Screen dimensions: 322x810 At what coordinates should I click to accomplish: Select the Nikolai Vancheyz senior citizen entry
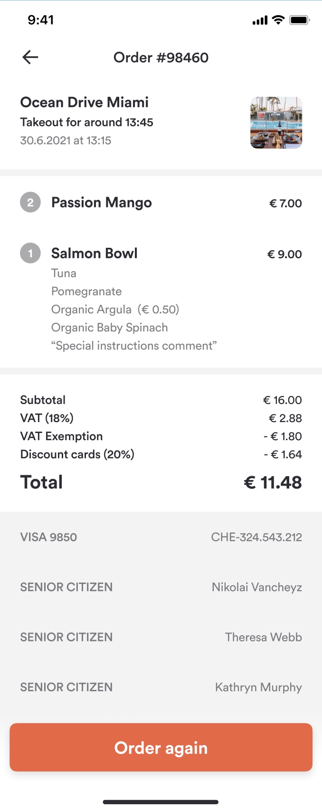(x=161, y=587)
